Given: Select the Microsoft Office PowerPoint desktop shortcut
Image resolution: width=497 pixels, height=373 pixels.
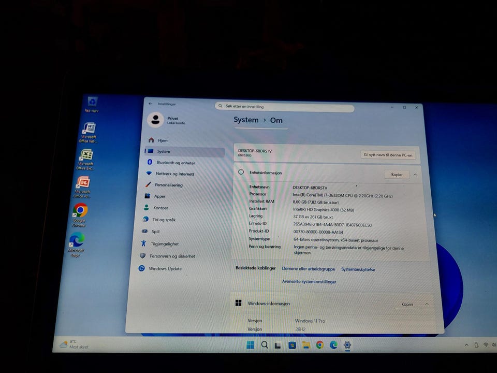Looking at the screenshot, I should coord(83,187).
